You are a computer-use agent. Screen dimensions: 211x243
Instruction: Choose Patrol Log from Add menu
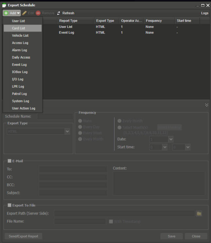pyautogui.click(x=23, y=94)
